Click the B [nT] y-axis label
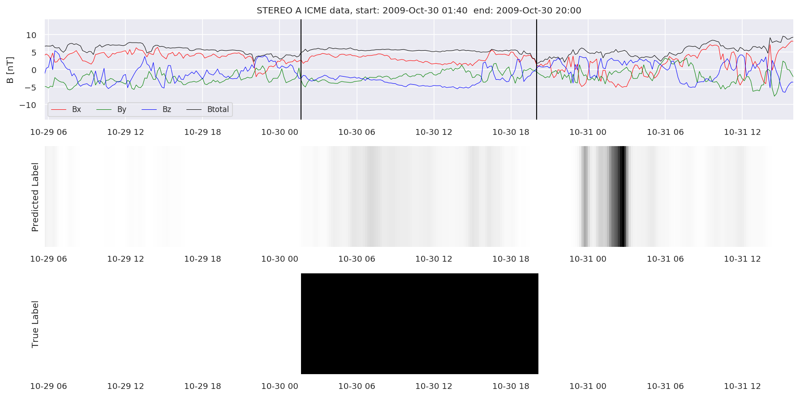 (10, 70)
